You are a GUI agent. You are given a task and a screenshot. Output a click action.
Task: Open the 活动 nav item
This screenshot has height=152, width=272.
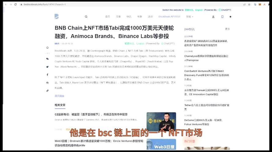(150, 16)
